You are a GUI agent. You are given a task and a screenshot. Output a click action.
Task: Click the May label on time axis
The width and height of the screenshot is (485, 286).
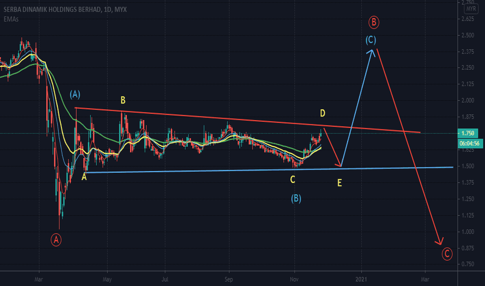pyautogui.click(x=107, y=280)
